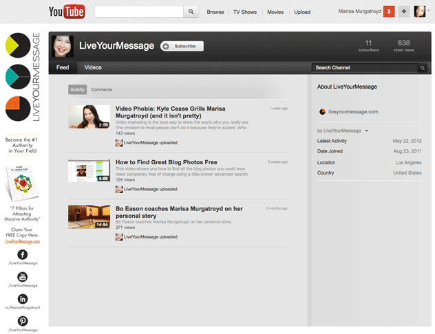Click the '638 video views' count
This screenshot has width=435, height=334.
click(x=404, y=46)
